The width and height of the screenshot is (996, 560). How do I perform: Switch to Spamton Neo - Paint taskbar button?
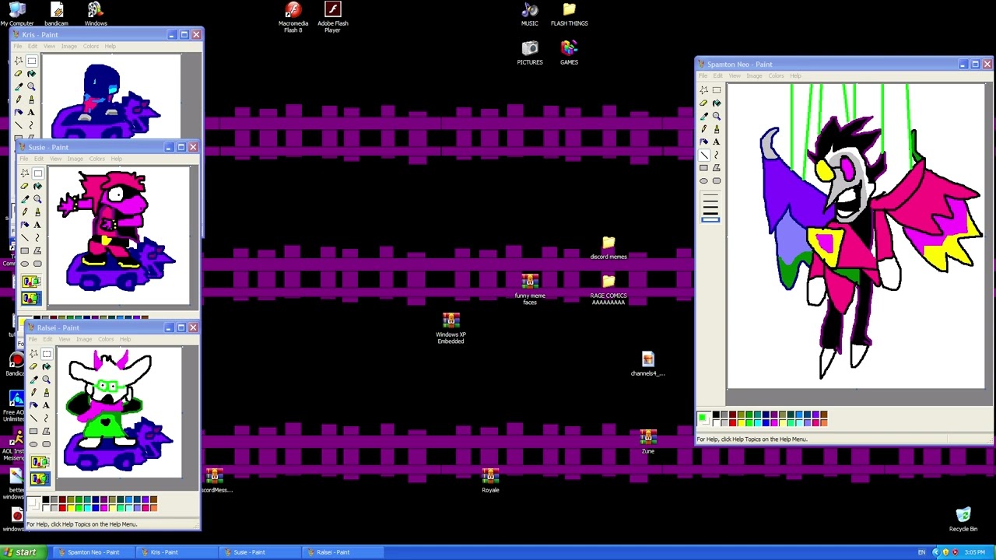pyautogui.click(x=93, y=552)
